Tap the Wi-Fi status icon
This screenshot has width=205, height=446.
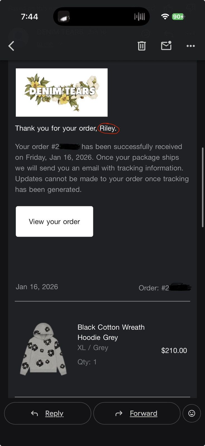165,17
